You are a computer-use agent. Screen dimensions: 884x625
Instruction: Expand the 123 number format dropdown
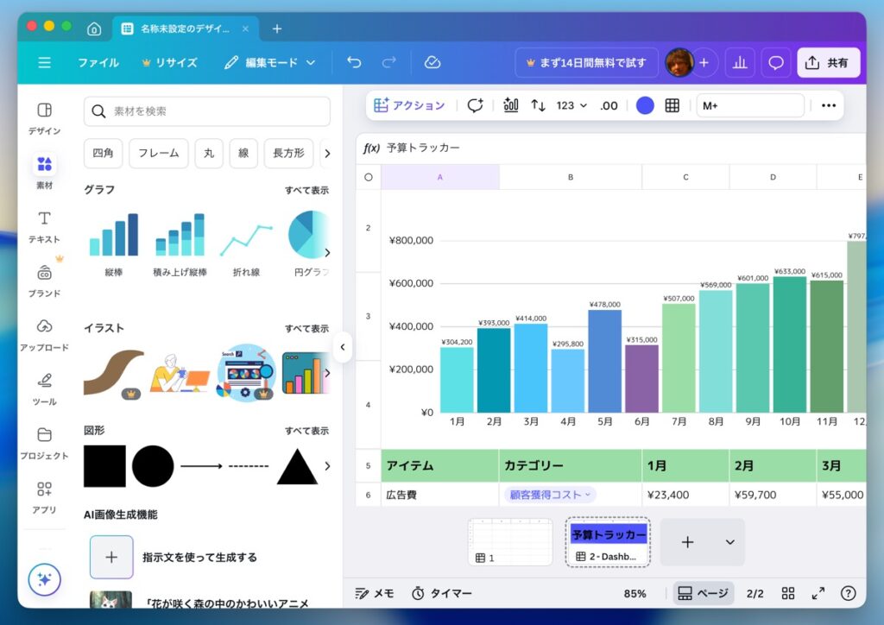pos(571,105)
